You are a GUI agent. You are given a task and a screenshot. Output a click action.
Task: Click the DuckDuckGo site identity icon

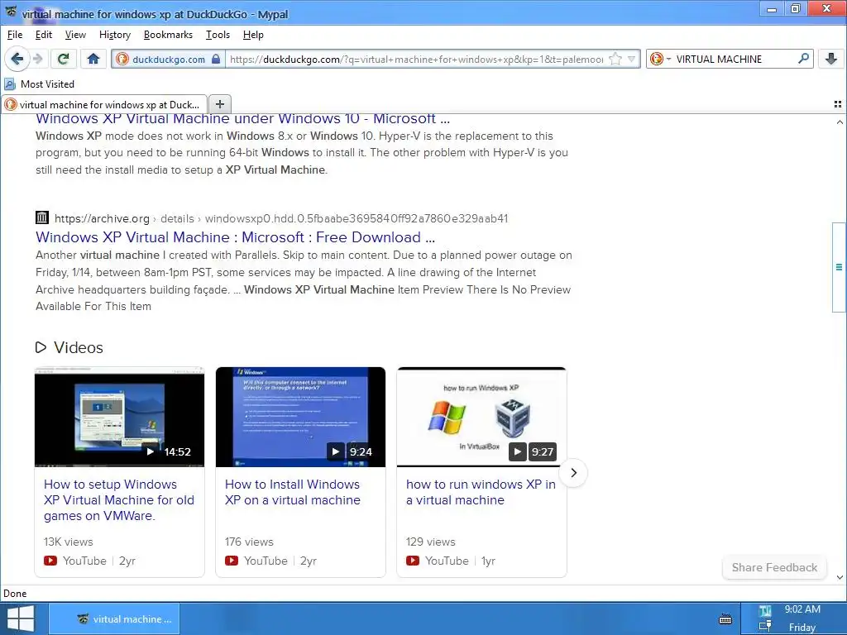122,60
